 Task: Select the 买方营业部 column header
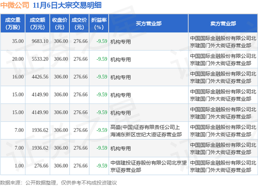pyautogui.click(x=149, y=23)
